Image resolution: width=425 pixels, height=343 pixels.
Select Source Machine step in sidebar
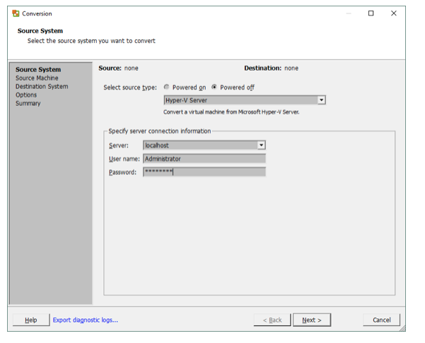point(37,78)
